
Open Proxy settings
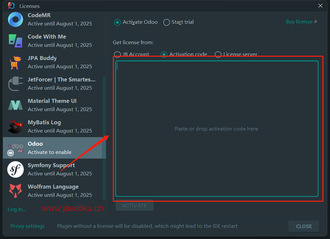pos(27,226)
